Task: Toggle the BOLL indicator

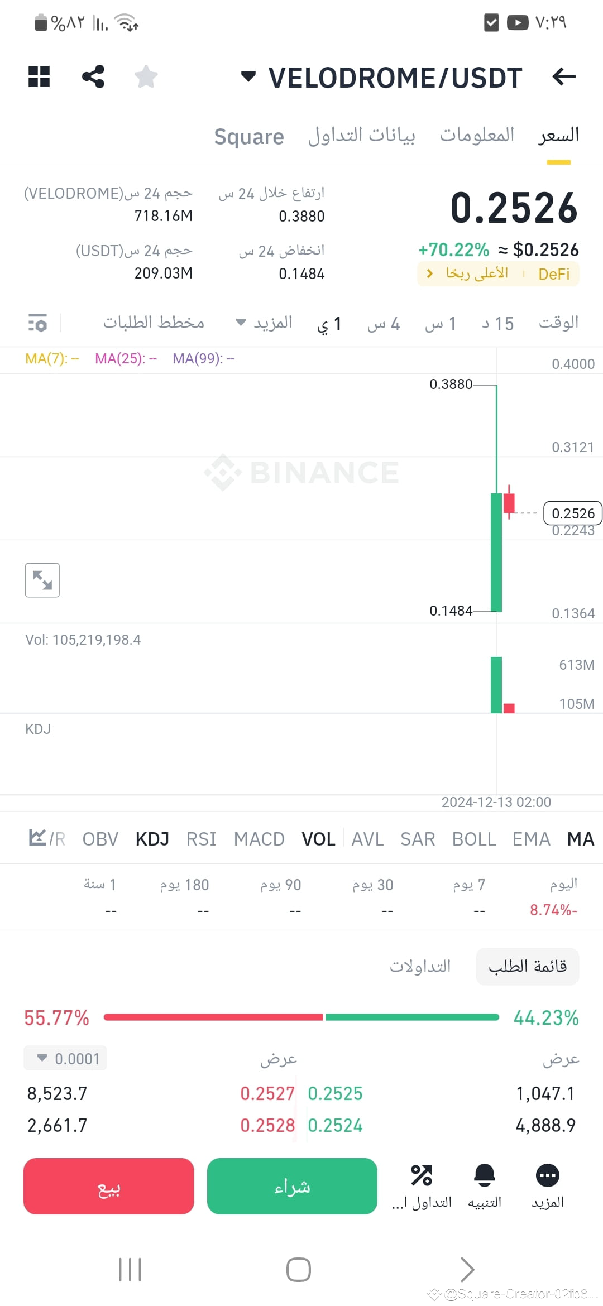Action: tap(474, 839)
